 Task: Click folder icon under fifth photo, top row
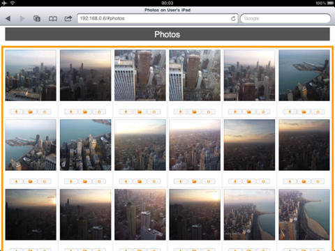(249, 112)
